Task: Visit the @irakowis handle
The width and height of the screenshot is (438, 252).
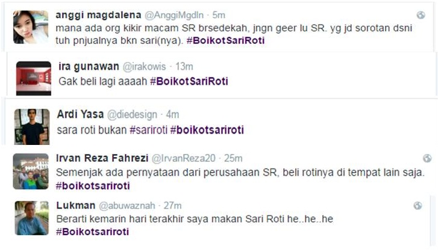Action: coord(144,67)
